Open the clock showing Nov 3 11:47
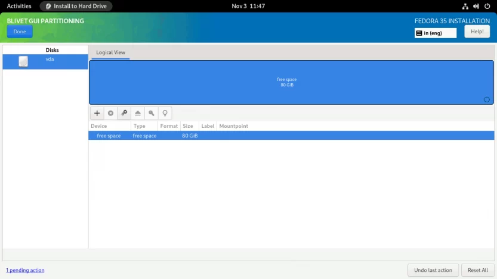Screen dimensions: 497x279 click(248, 6)
